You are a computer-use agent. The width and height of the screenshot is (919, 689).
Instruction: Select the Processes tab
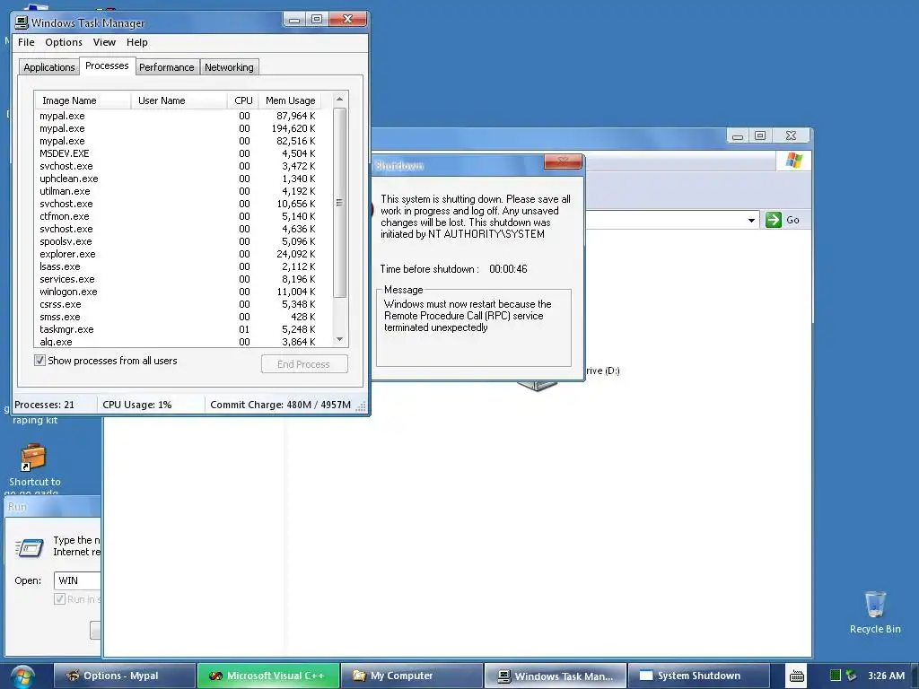point(107,65)
